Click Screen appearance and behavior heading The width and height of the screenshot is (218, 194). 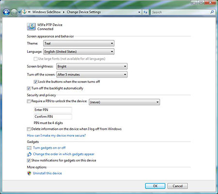coord(50,36)
